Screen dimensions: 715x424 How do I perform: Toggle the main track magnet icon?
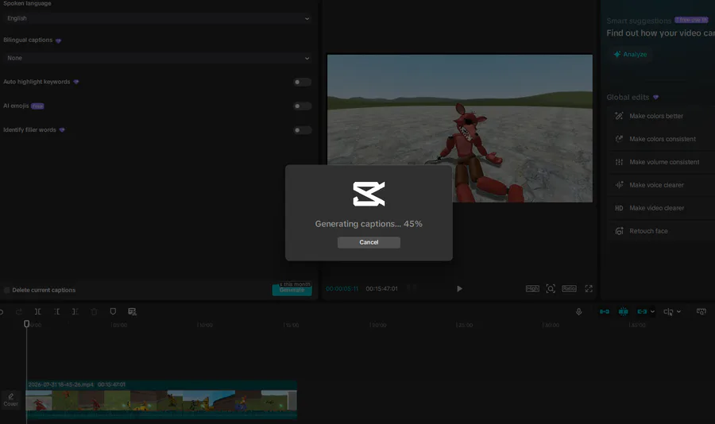click(x=605, y=312)
